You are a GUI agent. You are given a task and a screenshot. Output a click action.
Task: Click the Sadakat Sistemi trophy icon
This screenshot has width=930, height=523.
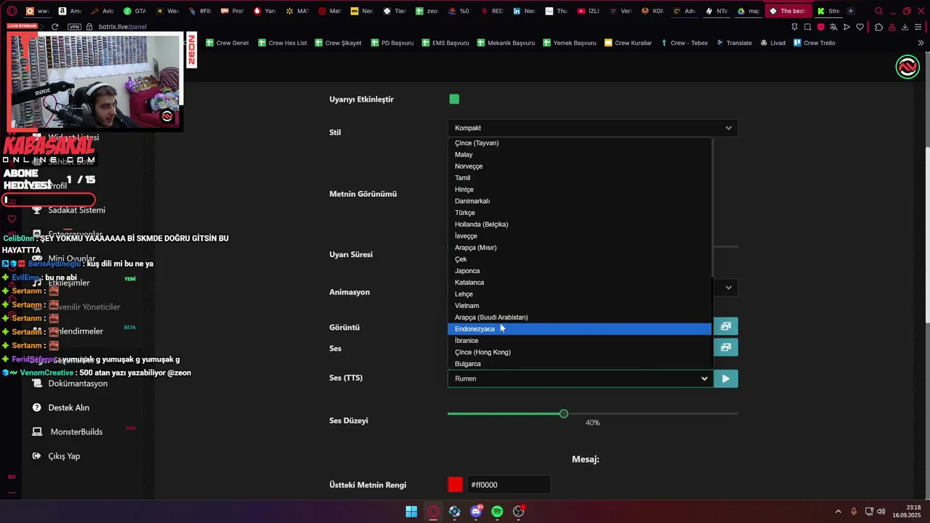(x=37, y=210)
